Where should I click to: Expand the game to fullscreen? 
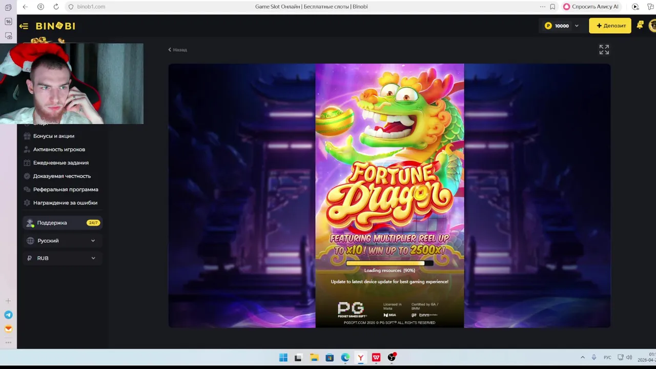click(604, 49)
